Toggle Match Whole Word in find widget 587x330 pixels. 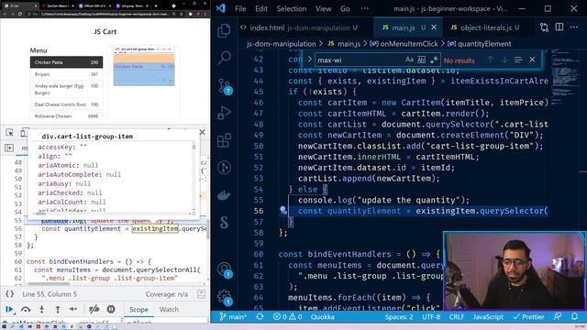pyautogui.click(x=422, y=60)
